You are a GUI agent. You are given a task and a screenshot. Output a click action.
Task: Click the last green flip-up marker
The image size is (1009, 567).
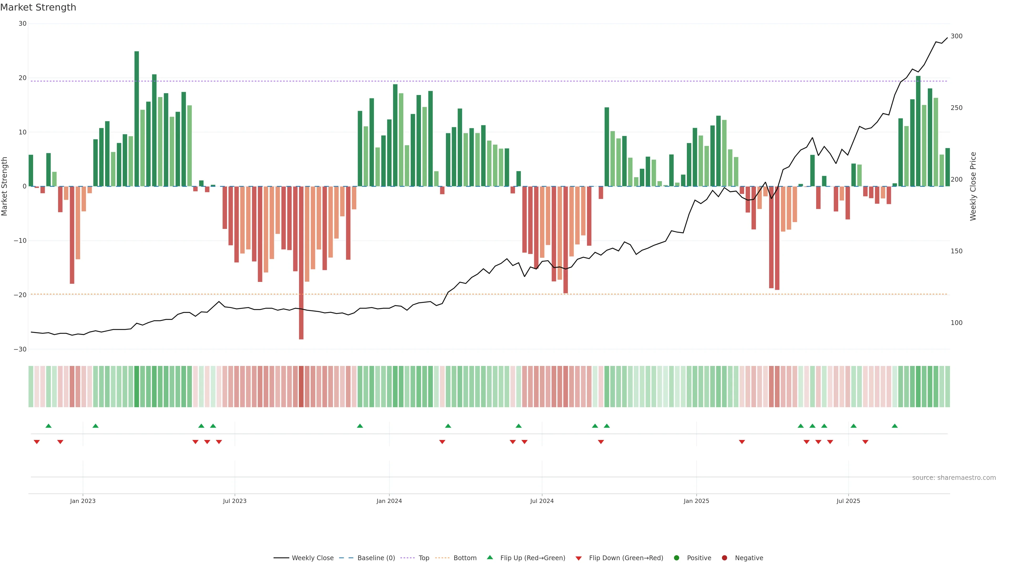point(895,426)
